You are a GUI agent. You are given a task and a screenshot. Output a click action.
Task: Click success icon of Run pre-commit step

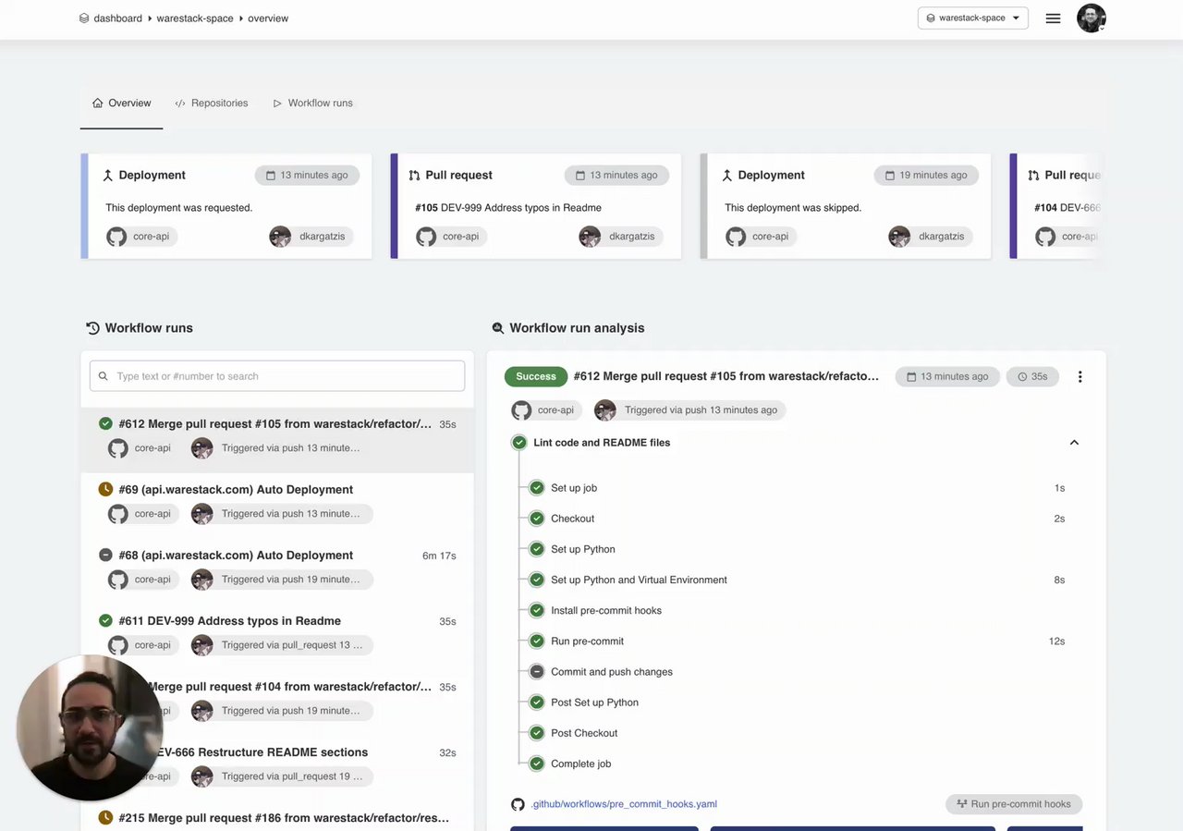pyautogui.click(x=537, y=641)
